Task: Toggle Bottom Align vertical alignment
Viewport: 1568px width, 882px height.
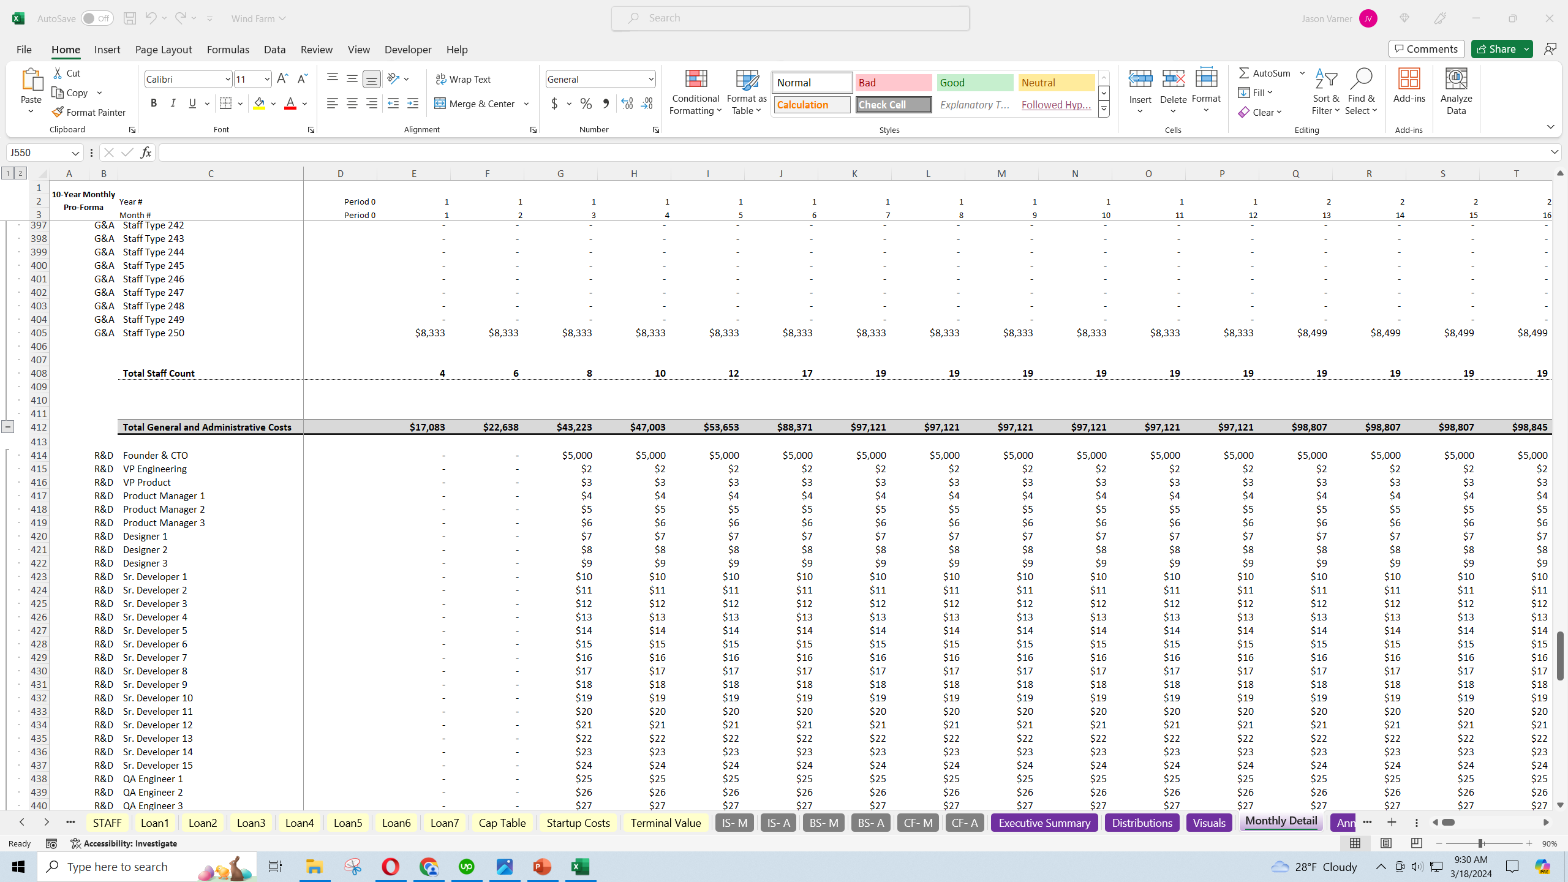Action: click(372, 79)
